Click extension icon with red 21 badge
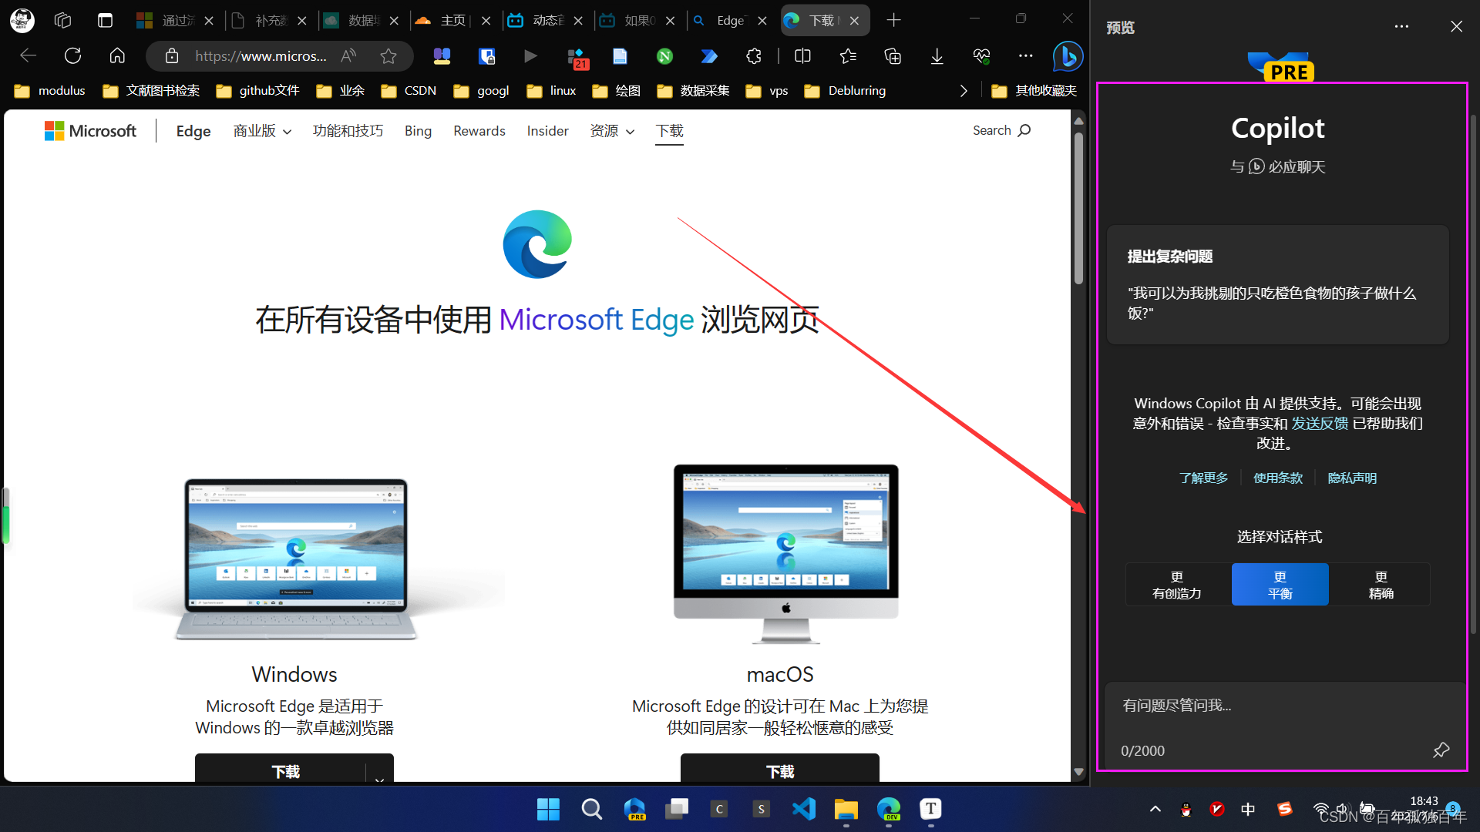 coord(577,57)
